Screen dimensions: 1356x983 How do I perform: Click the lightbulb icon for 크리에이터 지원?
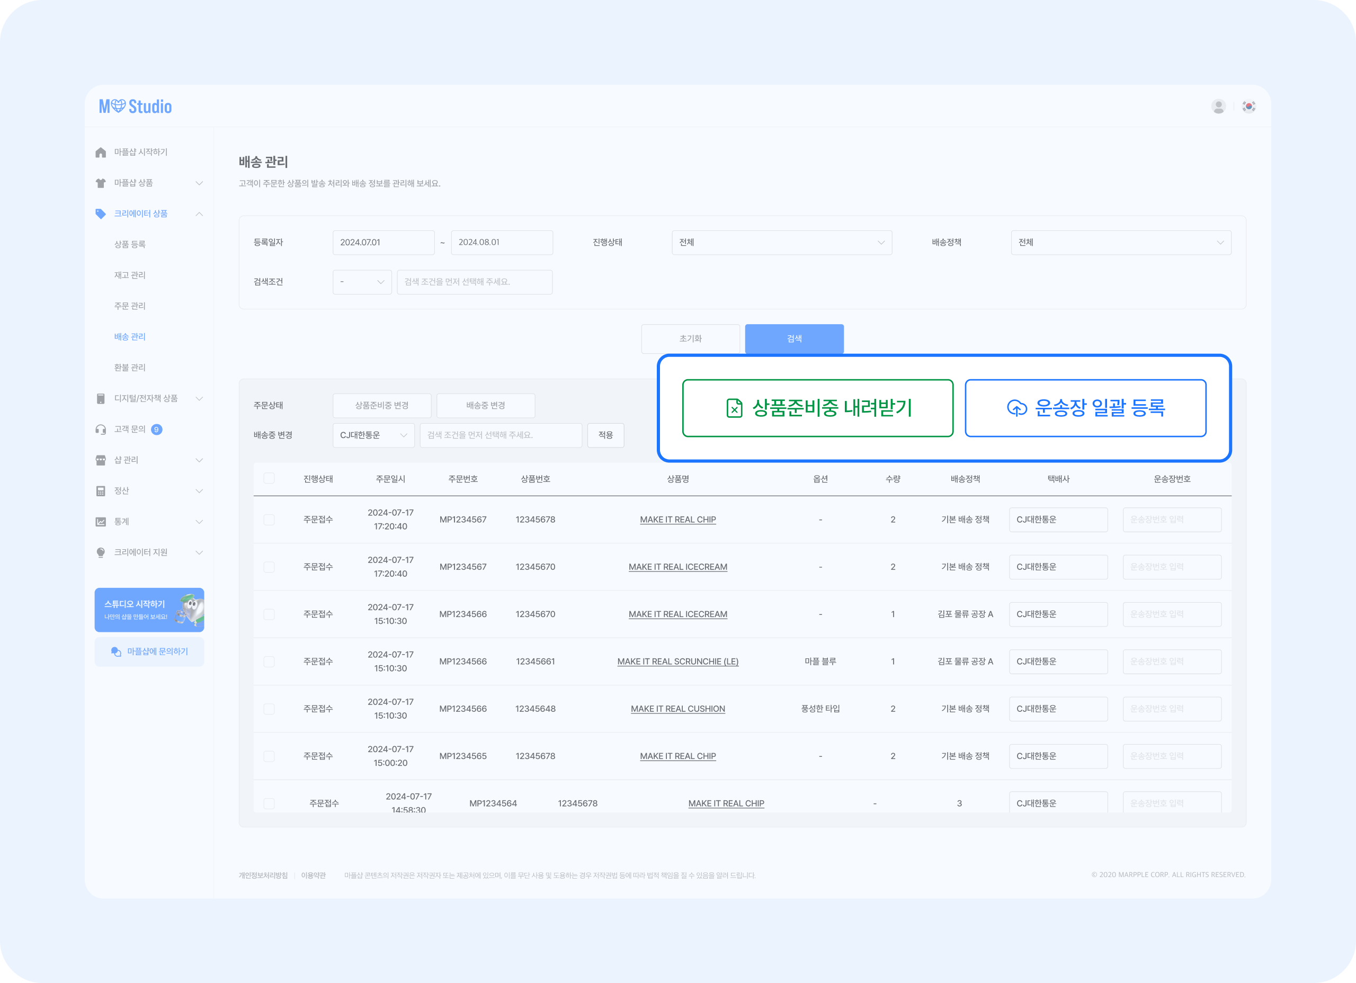tap(101, 552)
